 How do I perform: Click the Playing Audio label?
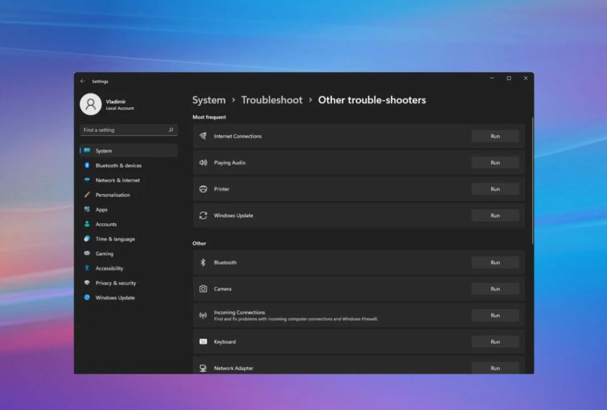tap(230, 163)
